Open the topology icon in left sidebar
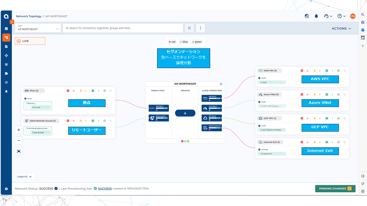 tap(6, 37)
